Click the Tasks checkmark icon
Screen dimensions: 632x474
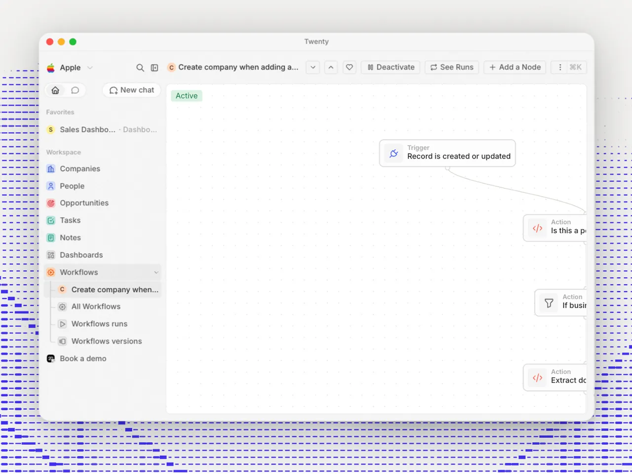[x=51, y=220]
